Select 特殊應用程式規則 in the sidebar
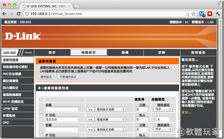The width and height of the screenshot is (224, 139). point(17,67)
